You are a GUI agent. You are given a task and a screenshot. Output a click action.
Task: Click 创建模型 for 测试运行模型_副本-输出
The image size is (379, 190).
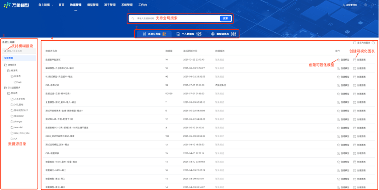(343, 145)
